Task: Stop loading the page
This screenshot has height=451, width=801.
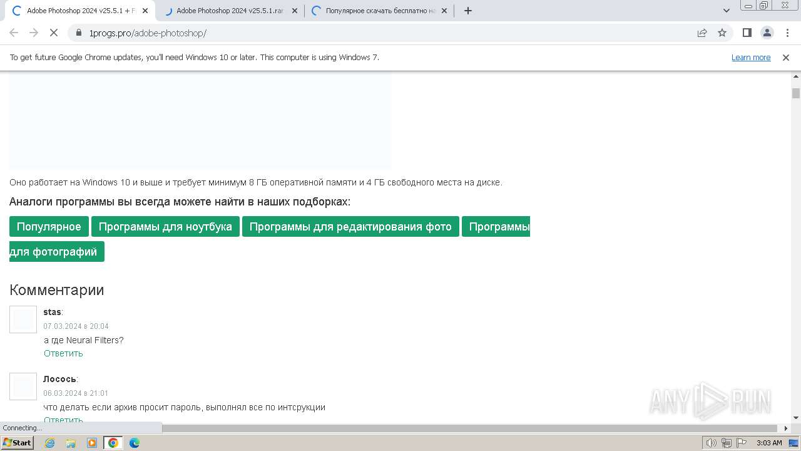Action: coord(54,33)
